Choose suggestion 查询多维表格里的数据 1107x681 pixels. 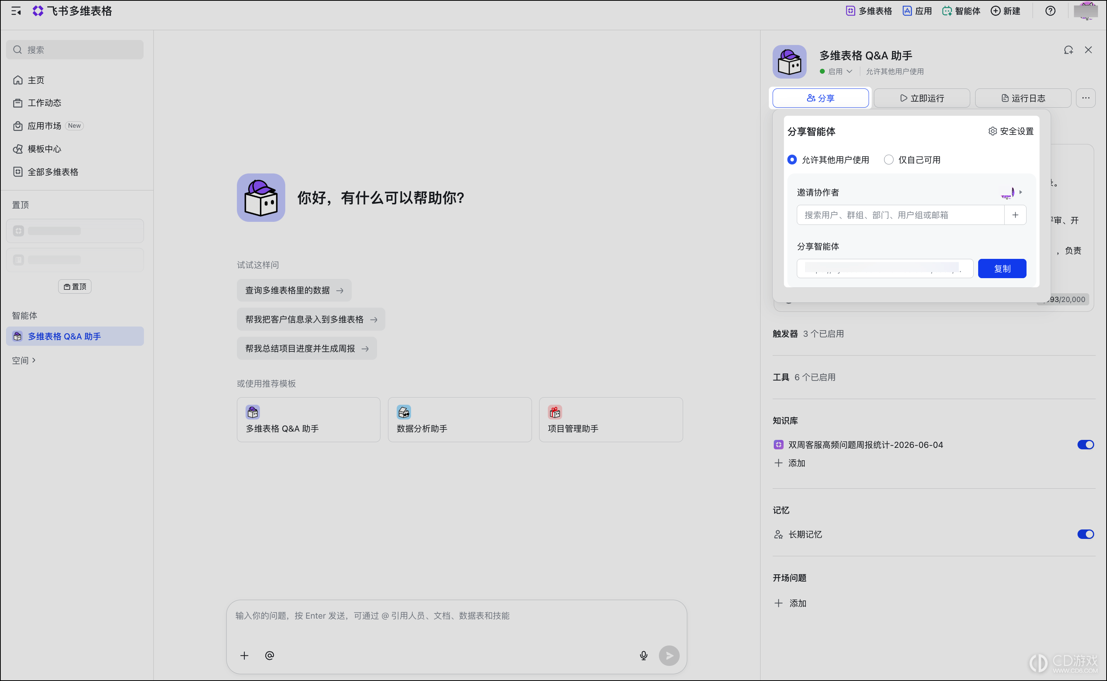(x=294, y=291)
